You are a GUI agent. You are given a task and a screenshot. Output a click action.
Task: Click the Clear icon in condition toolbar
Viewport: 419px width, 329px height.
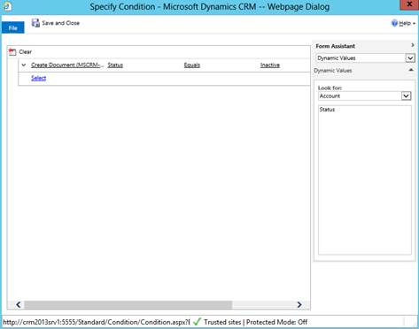tap(12, 52)
